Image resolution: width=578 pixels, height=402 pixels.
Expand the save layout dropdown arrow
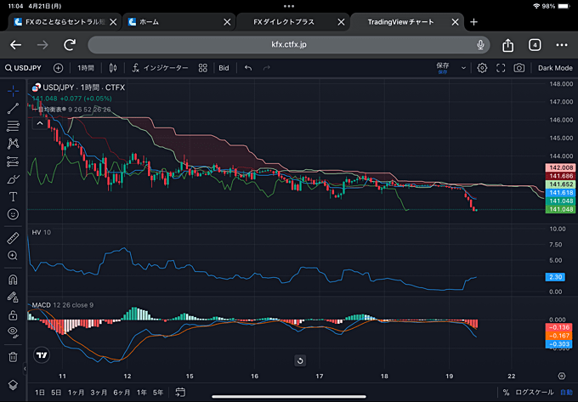point(464,68)
